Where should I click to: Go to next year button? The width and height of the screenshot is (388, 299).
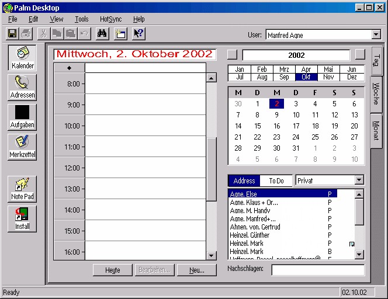click(360, 54)
